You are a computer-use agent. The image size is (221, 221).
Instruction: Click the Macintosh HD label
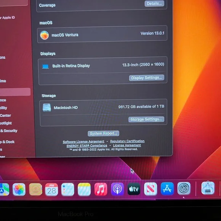point(66,108)
